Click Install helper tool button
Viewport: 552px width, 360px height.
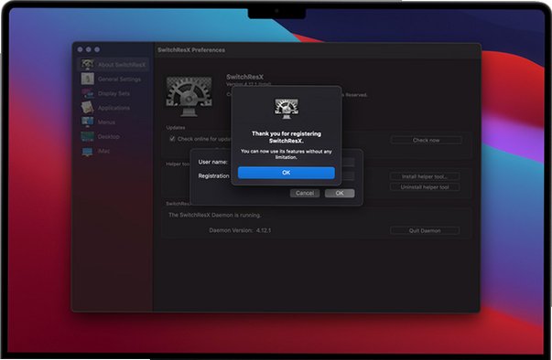coord(425,176)
